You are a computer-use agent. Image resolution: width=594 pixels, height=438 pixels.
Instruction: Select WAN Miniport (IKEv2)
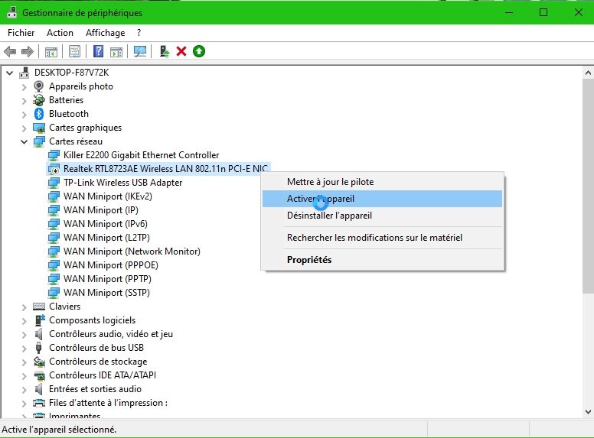pos(108,196)
